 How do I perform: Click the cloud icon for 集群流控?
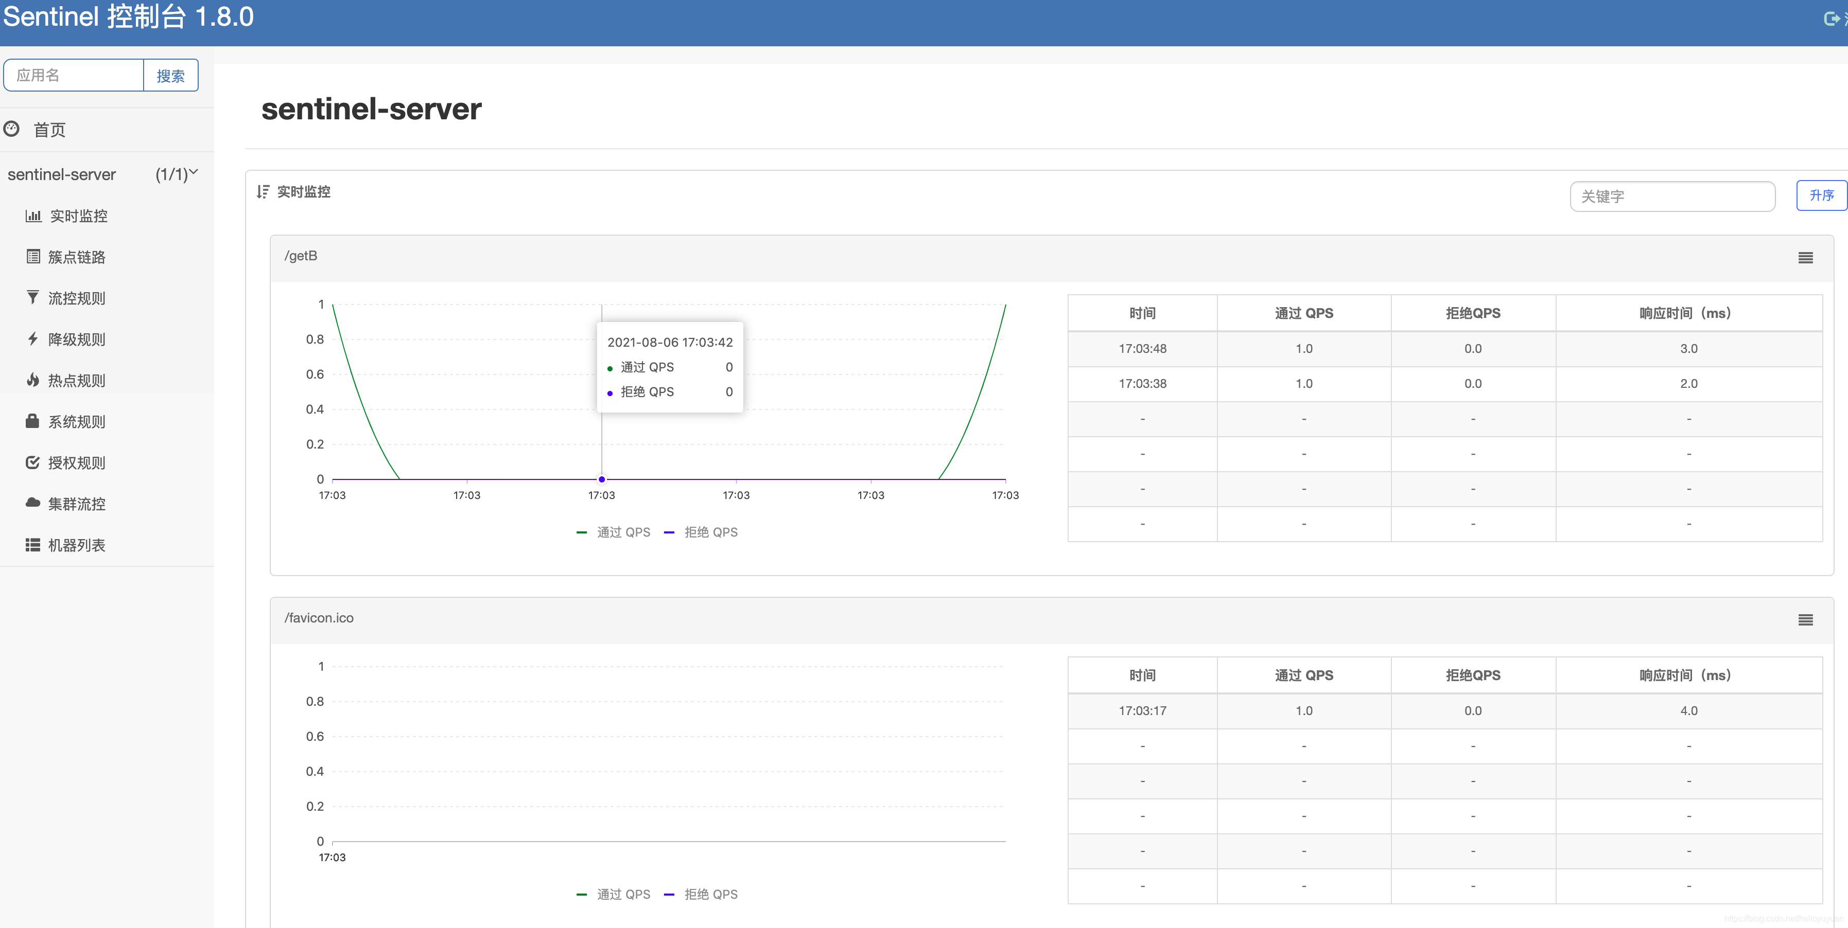pos(32,503)
